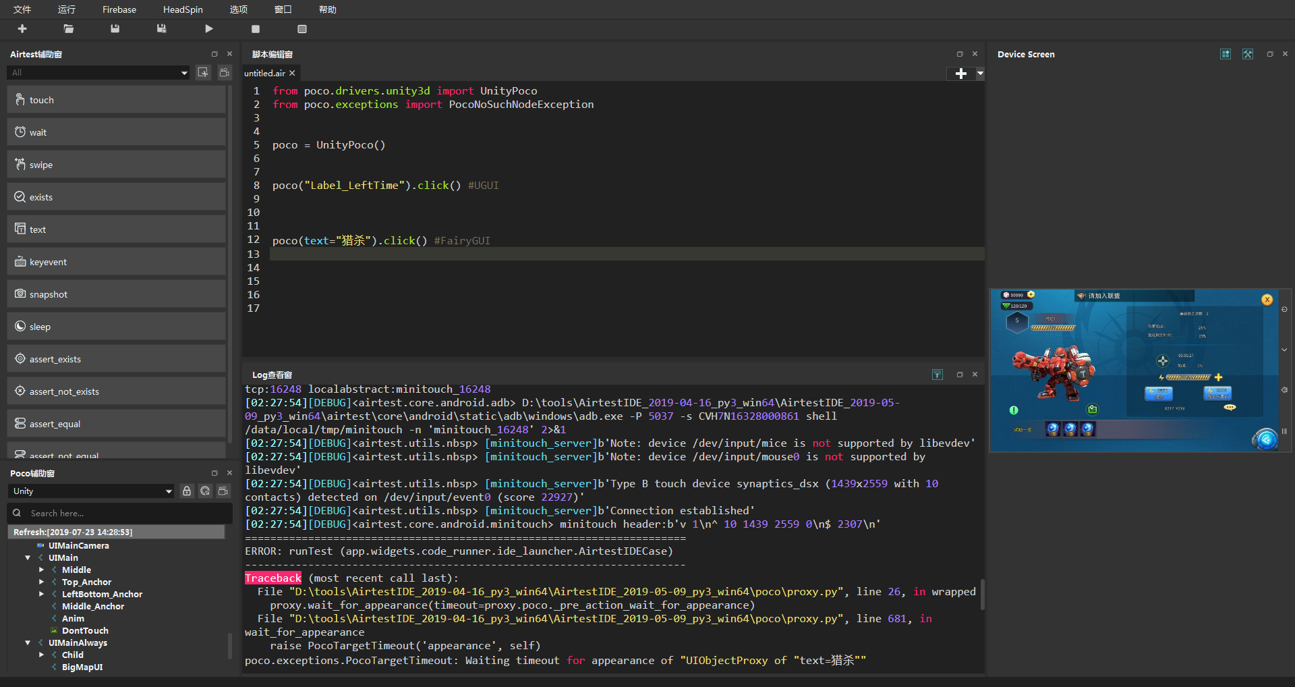Insert a touch command from Airtest assistant
Screen dimensions: 1295x687
tap(116, 100)
